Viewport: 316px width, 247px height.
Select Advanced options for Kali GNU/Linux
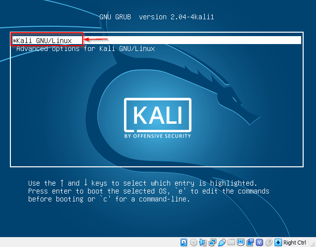pos(86,49)
